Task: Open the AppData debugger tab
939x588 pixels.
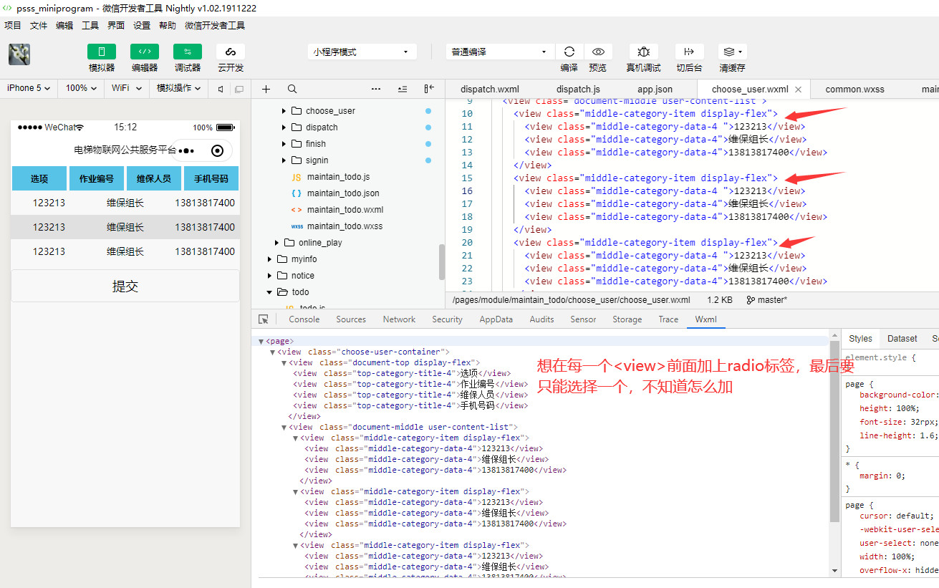Action: pos(496,319)
